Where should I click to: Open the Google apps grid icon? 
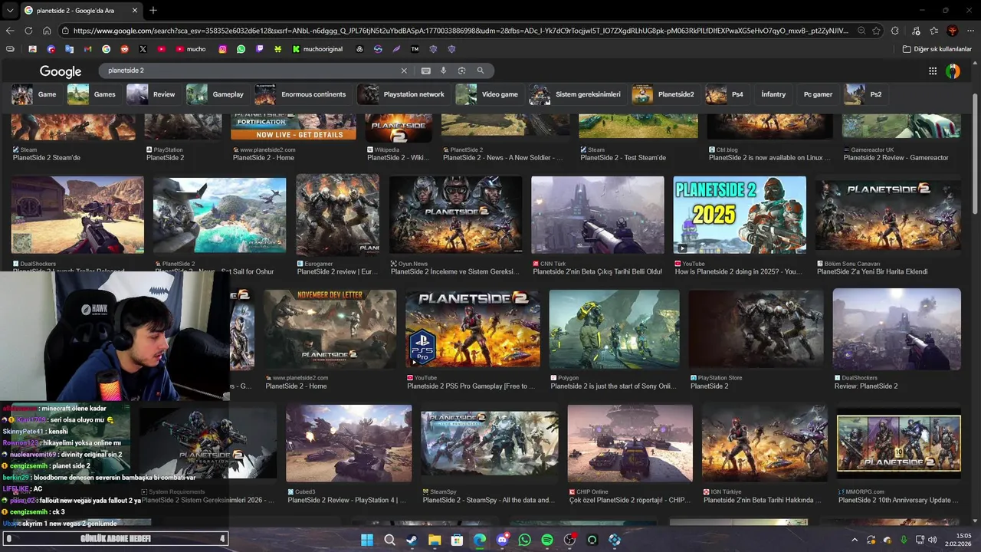click(x=933, y=71)
